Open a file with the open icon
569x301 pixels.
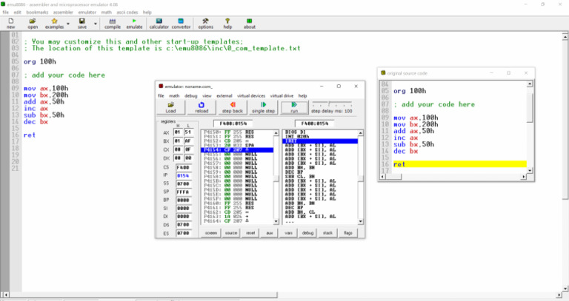coord(33,24)
